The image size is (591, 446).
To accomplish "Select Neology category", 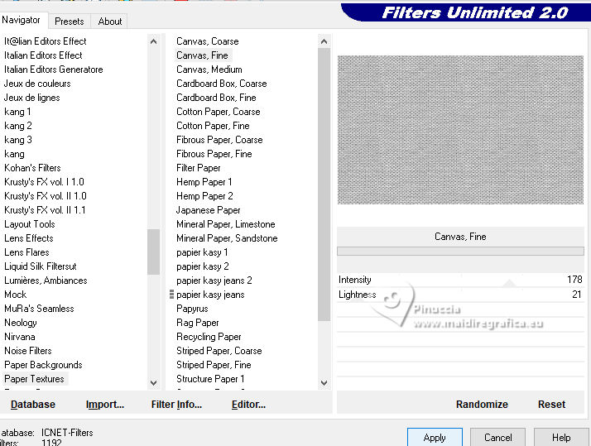I will click(21, 323).
